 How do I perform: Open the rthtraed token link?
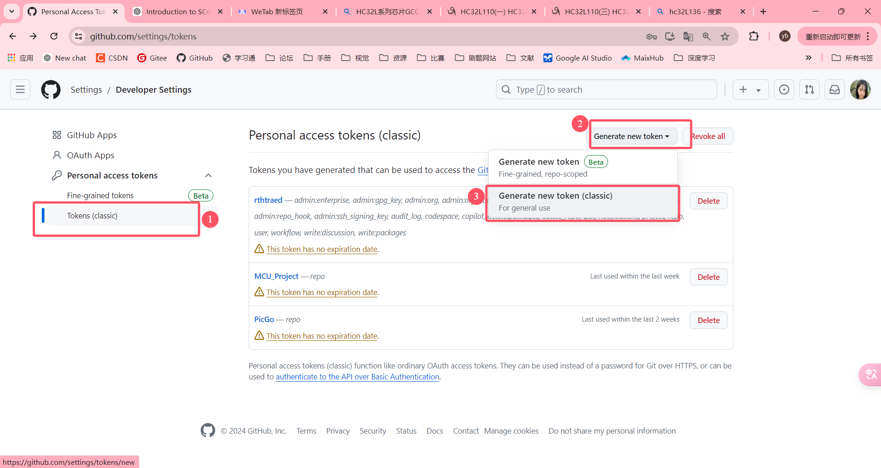pos(268,200)
